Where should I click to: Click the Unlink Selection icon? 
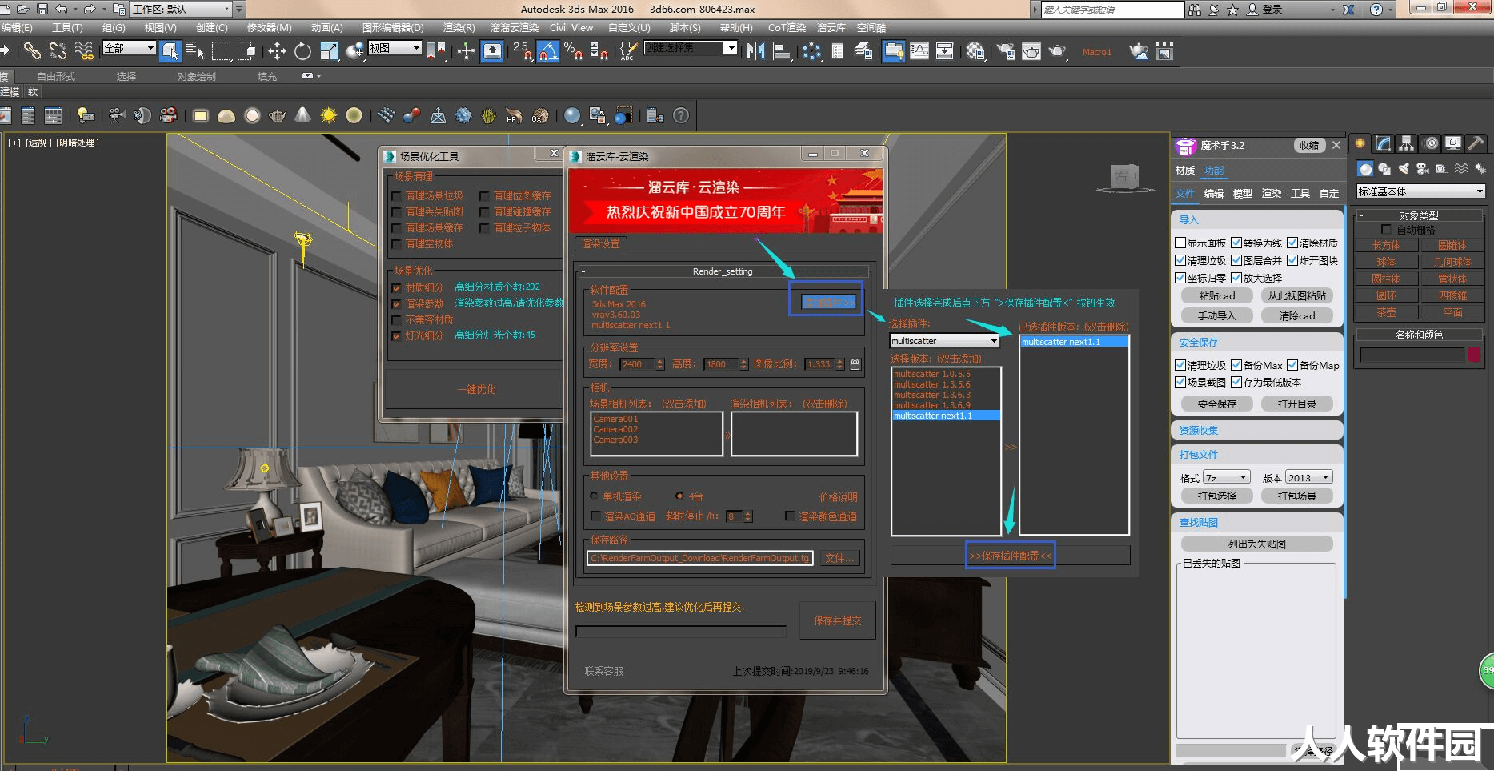58,51
